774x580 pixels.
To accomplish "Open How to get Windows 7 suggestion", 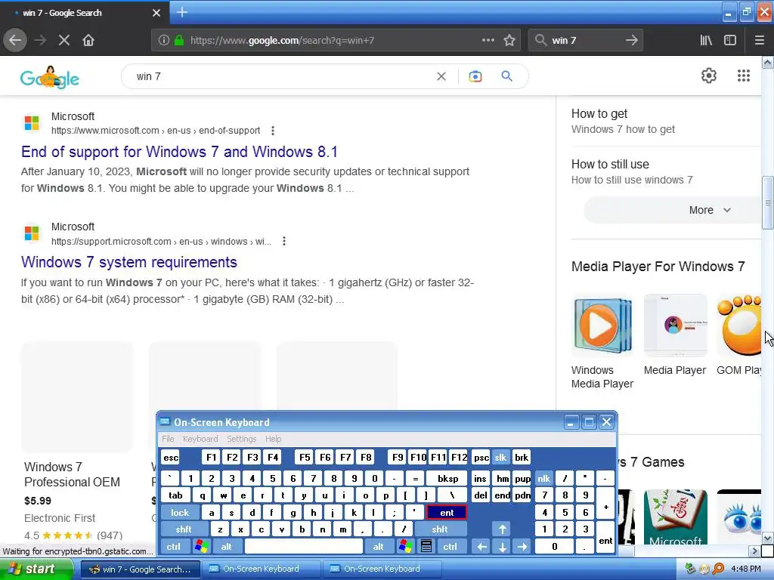I will click(623, 122).
